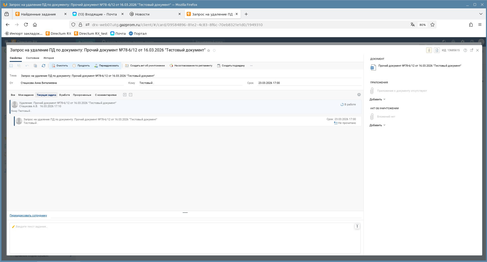Click the print icon above task list
This screenshot has height=262, width=487.
pos(359,95)
